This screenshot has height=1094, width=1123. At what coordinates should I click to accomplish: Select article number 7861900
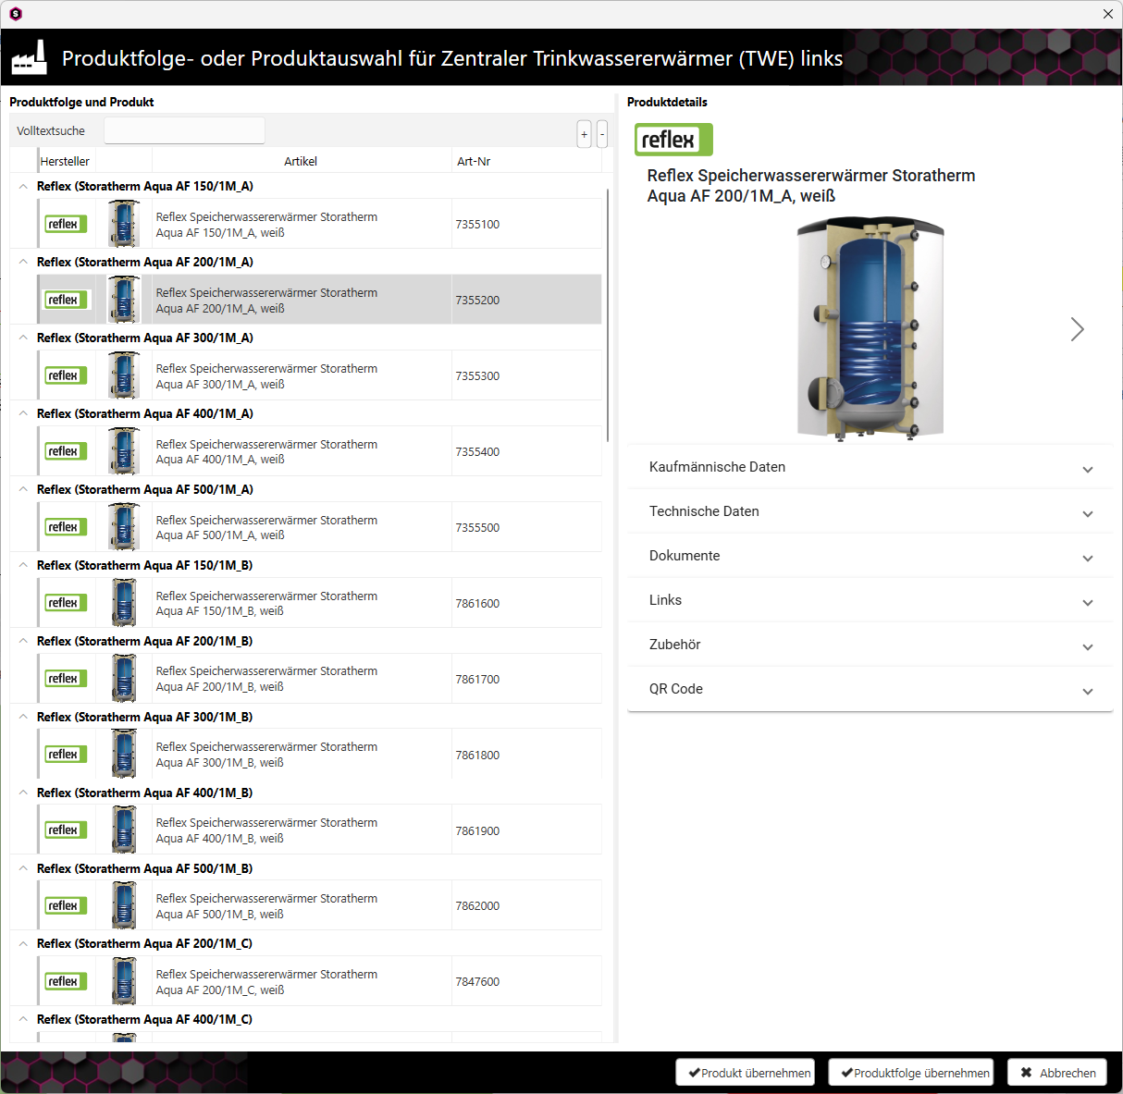pos(477,831)
